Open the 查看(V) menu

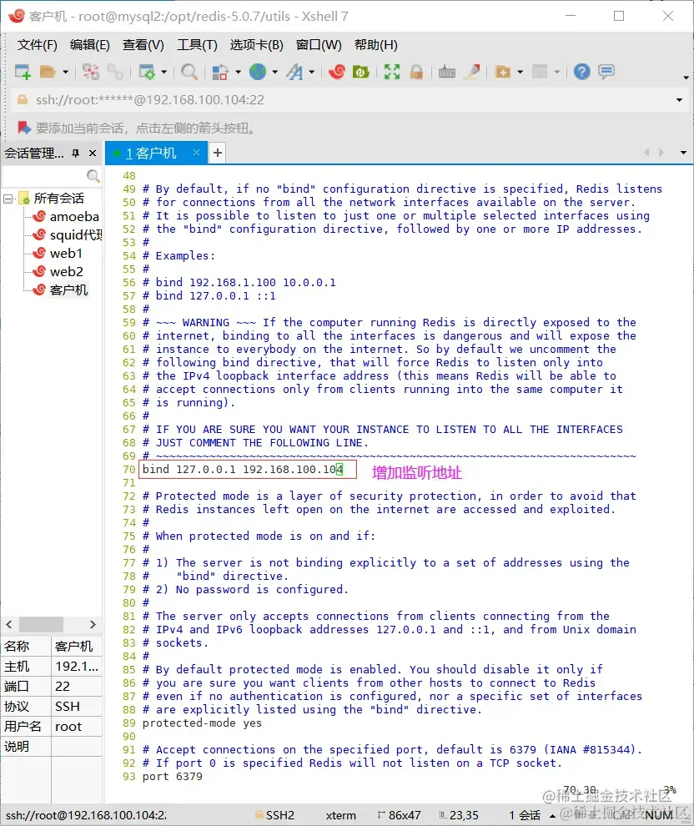[x=143, y=45]
